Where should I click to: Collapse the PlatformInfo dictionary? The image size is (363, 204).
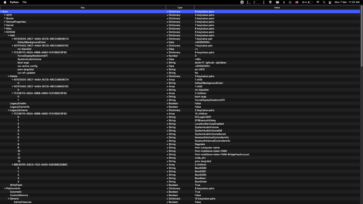coord(5,188)
